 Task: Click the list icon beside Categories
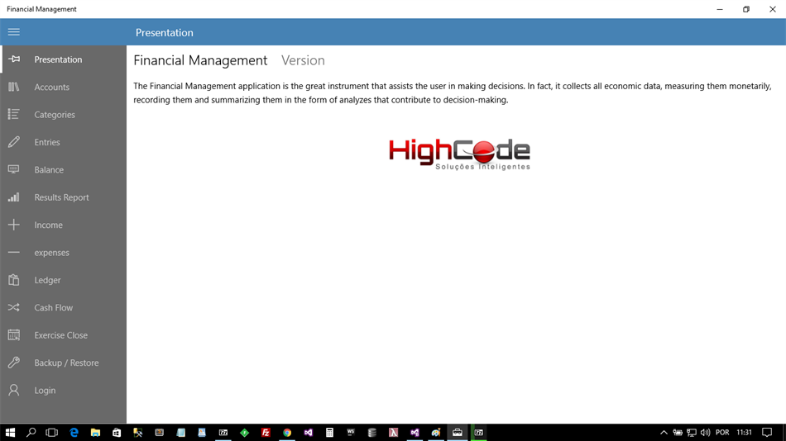click(14, 114)
